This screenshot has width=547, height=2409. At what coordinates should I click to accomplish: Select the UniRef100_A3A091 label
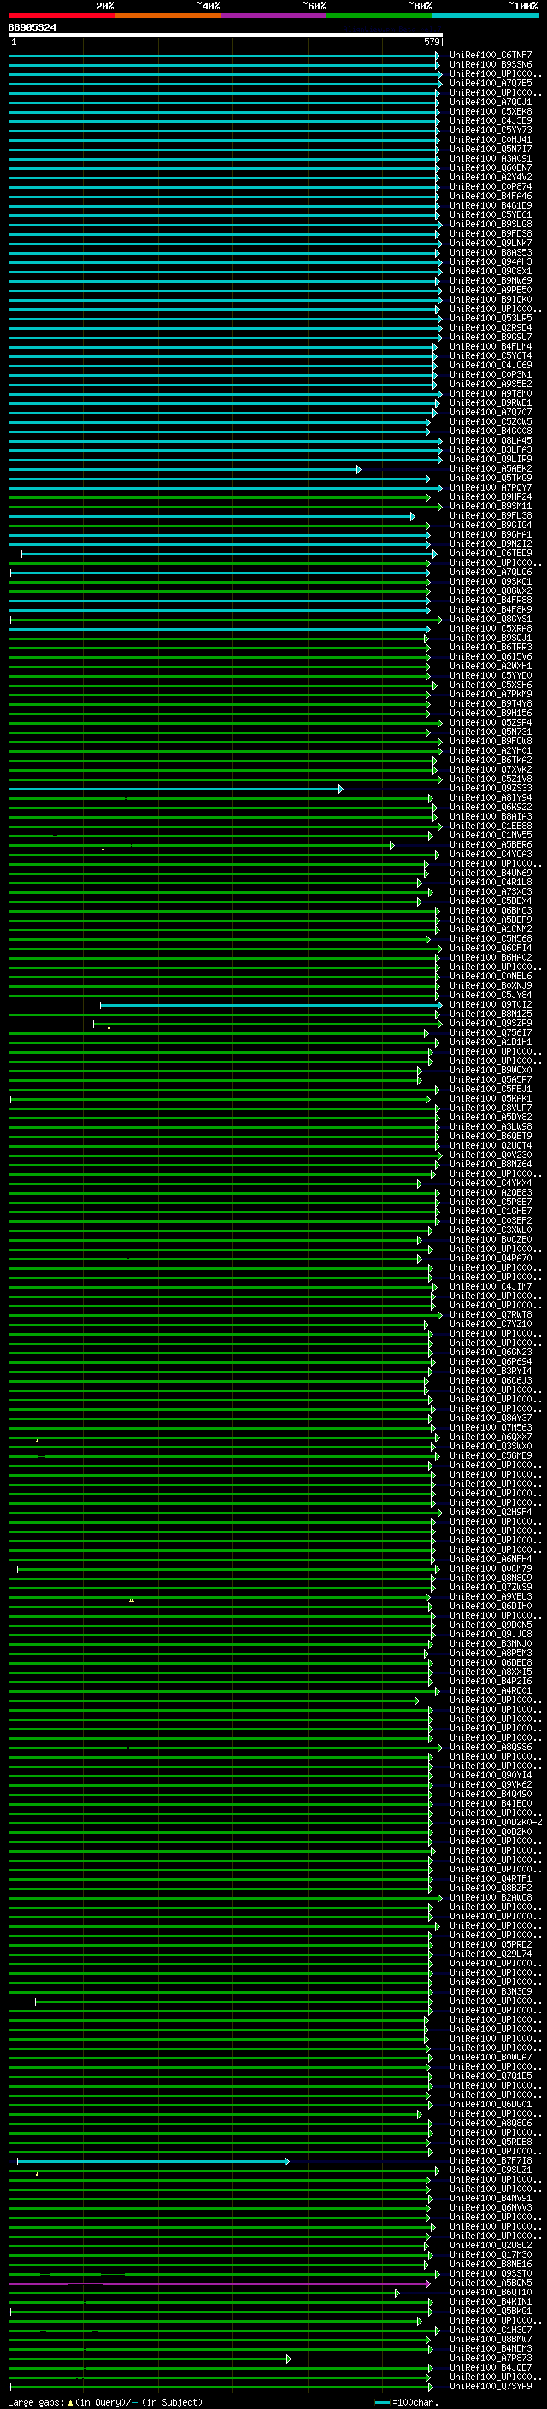click(x=490, y=159)
